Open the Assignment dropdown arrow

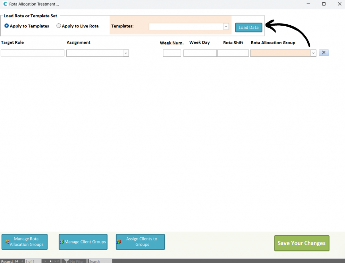click(126, 53)
